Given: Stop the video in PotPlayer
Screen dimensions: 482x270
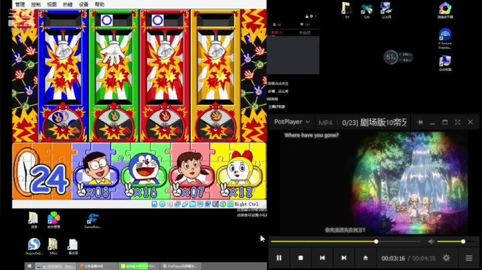Looking at the screenshot, I should [x=301, y=258].
